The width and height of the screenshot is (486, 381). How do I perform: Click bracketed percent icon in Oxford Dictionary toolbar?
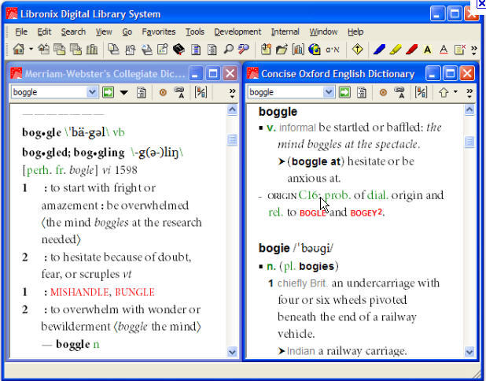(x=421, y=92)
